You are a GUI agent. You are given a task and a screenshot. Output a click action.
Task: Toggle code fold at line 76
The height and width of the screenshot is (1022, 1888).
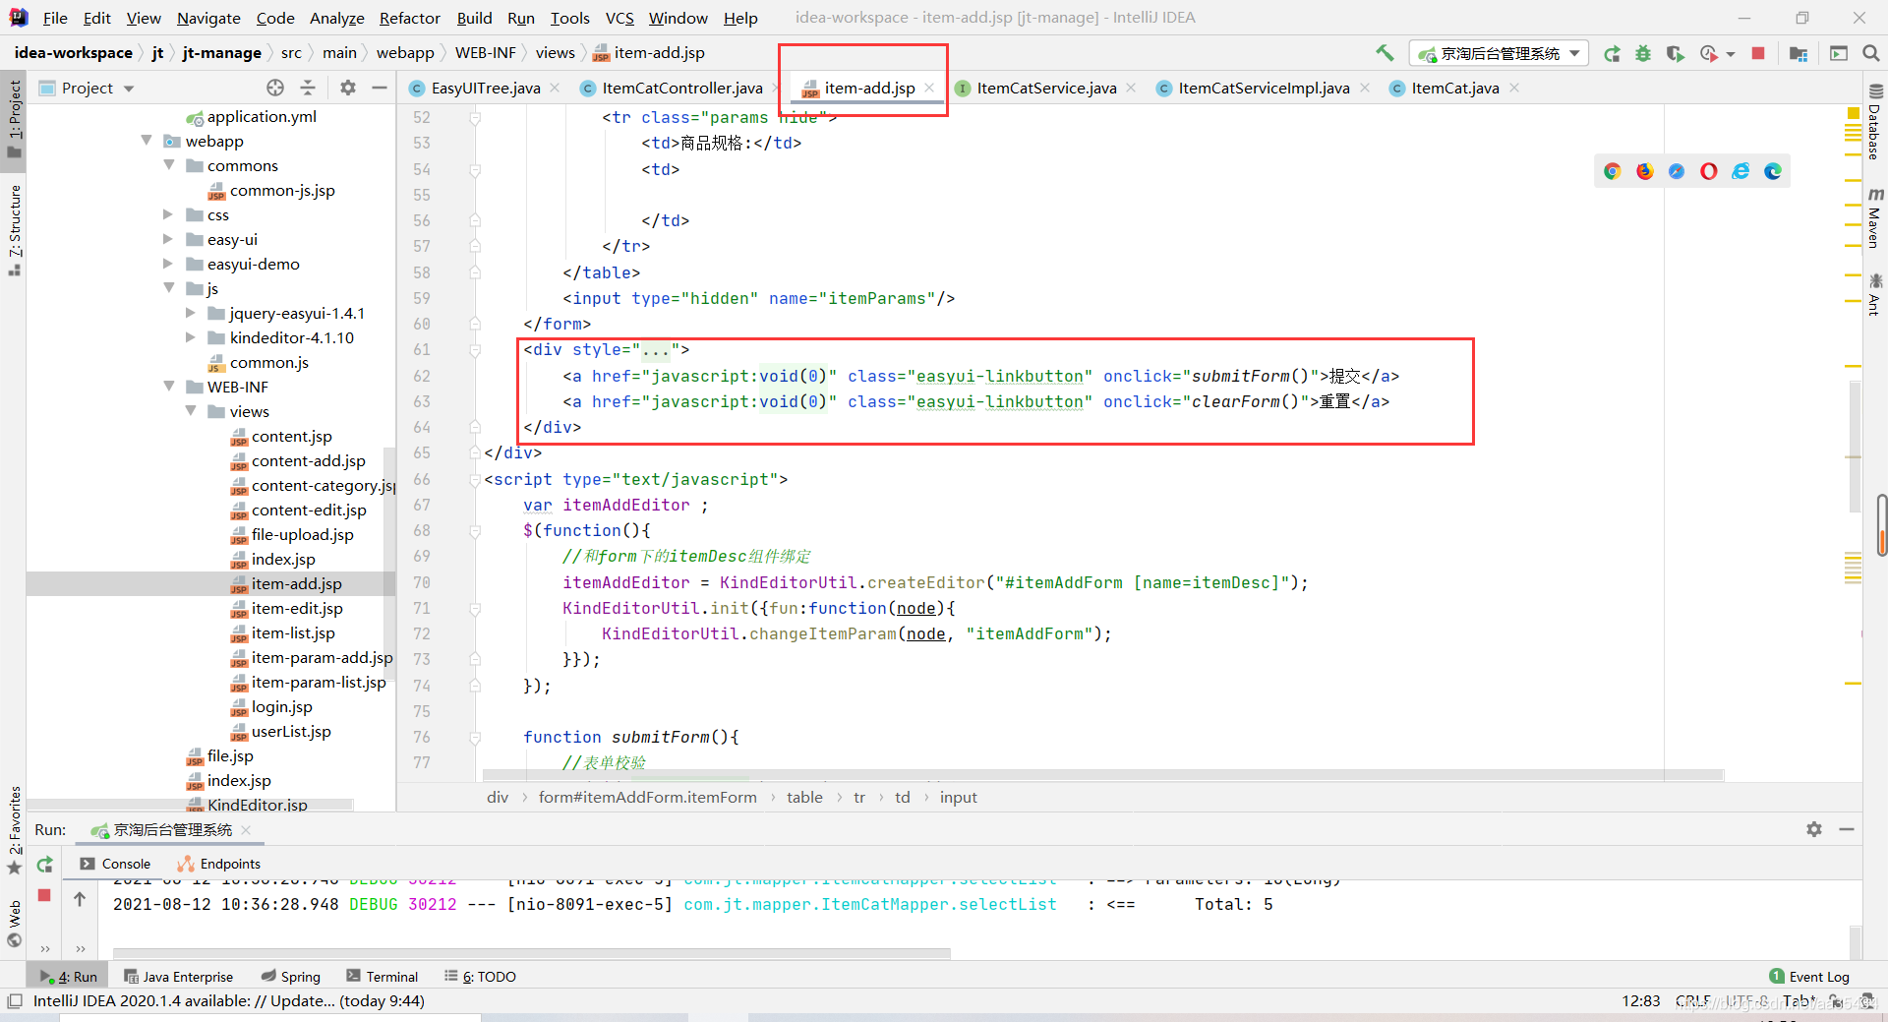475,738
